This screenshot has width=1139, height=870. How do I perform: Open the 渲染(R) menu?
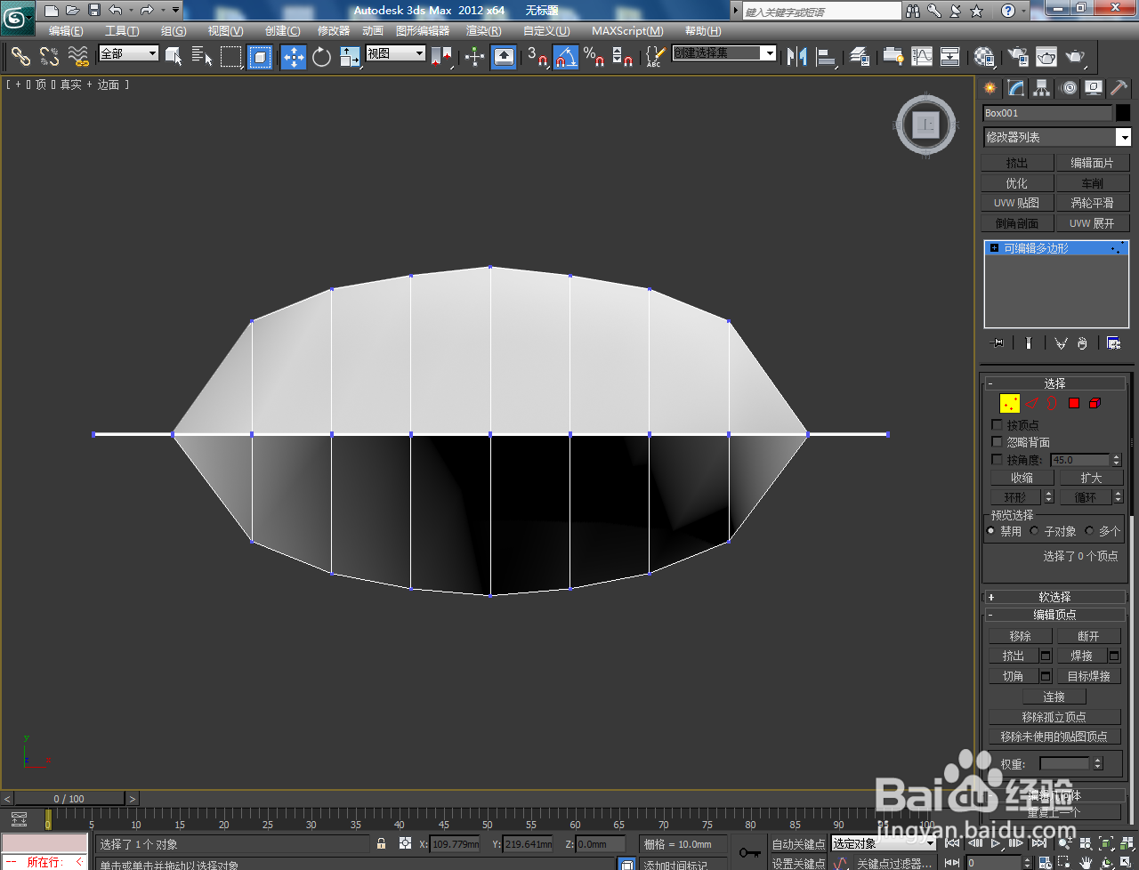pos(483,31)
